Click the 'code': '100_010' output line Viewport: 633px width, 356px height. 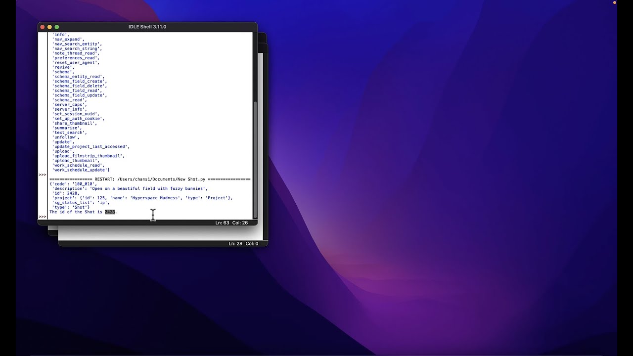(x=73, y=184)
